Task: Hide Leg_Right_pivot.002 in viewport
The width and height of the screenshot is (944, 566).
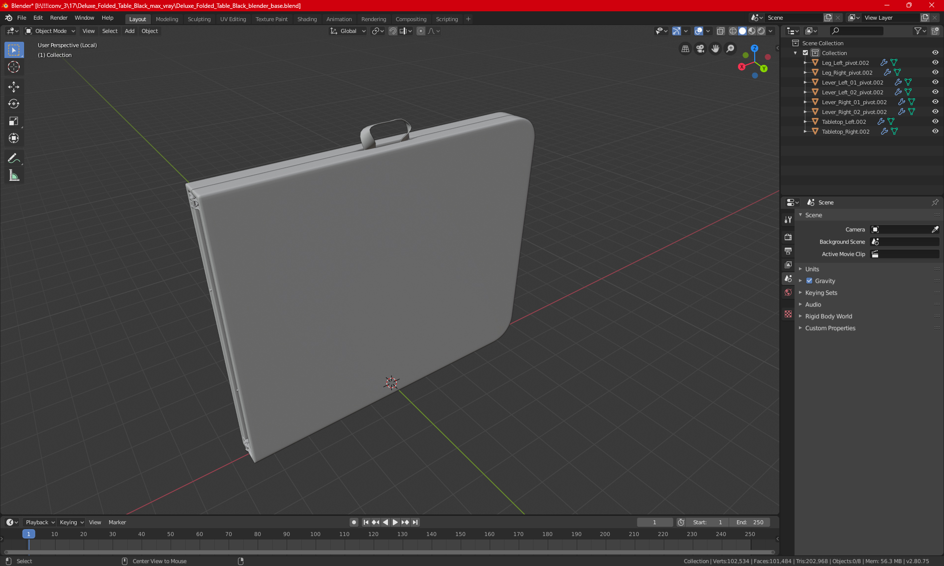Action: click(x=935, y=73)
